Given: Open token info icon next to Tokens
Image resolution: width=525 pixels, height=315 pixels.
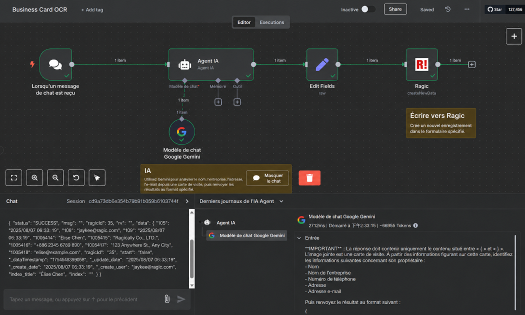Looking at the screenshot, I should (415, 225).
